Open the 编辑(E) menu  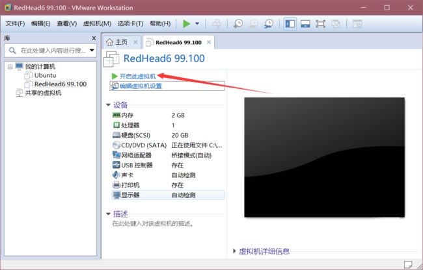41,23
